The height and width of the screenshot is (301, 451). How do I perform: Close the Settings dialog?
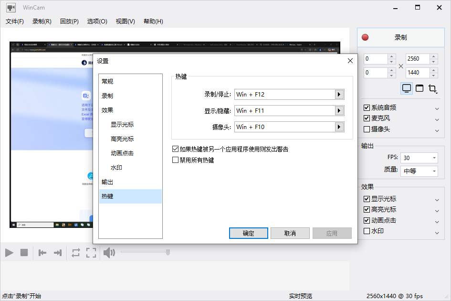pos(350,61)
